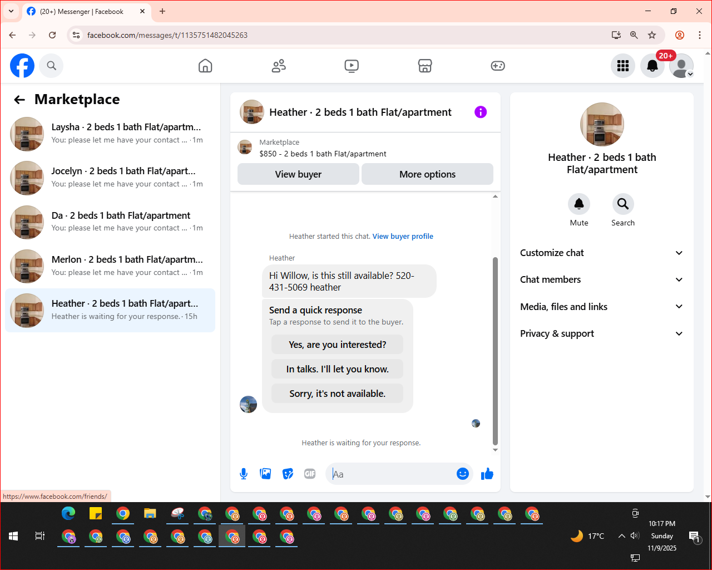
Task: Open the Windows Start menu
Action: pos(13,536)
